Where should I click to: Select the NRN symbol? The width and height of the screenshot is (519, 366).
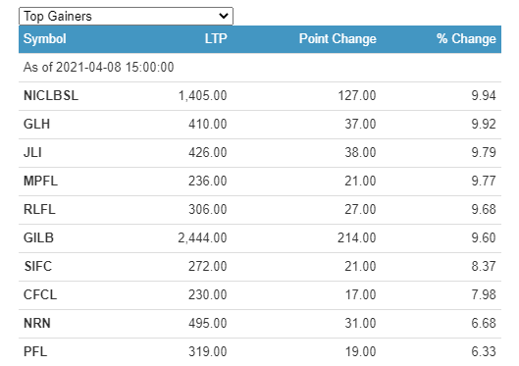(37, 323)
